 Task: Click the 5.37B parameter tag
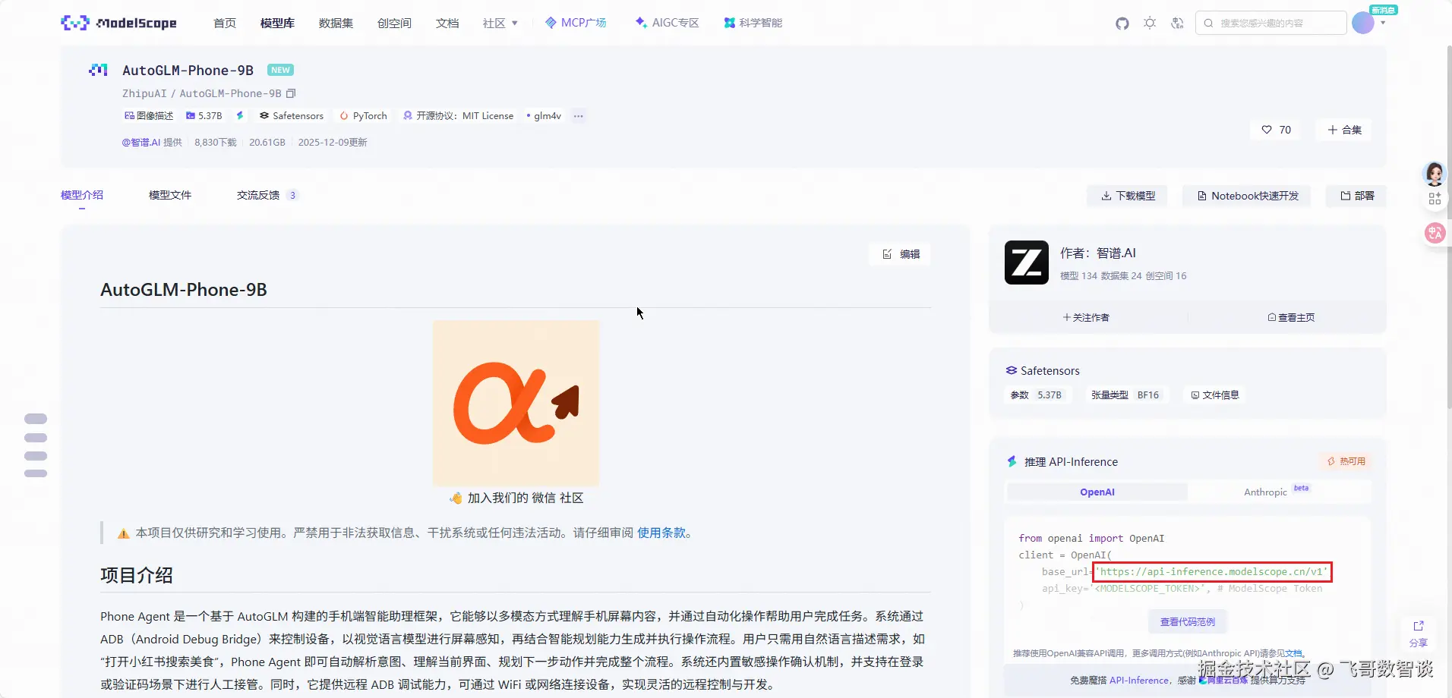204,116
